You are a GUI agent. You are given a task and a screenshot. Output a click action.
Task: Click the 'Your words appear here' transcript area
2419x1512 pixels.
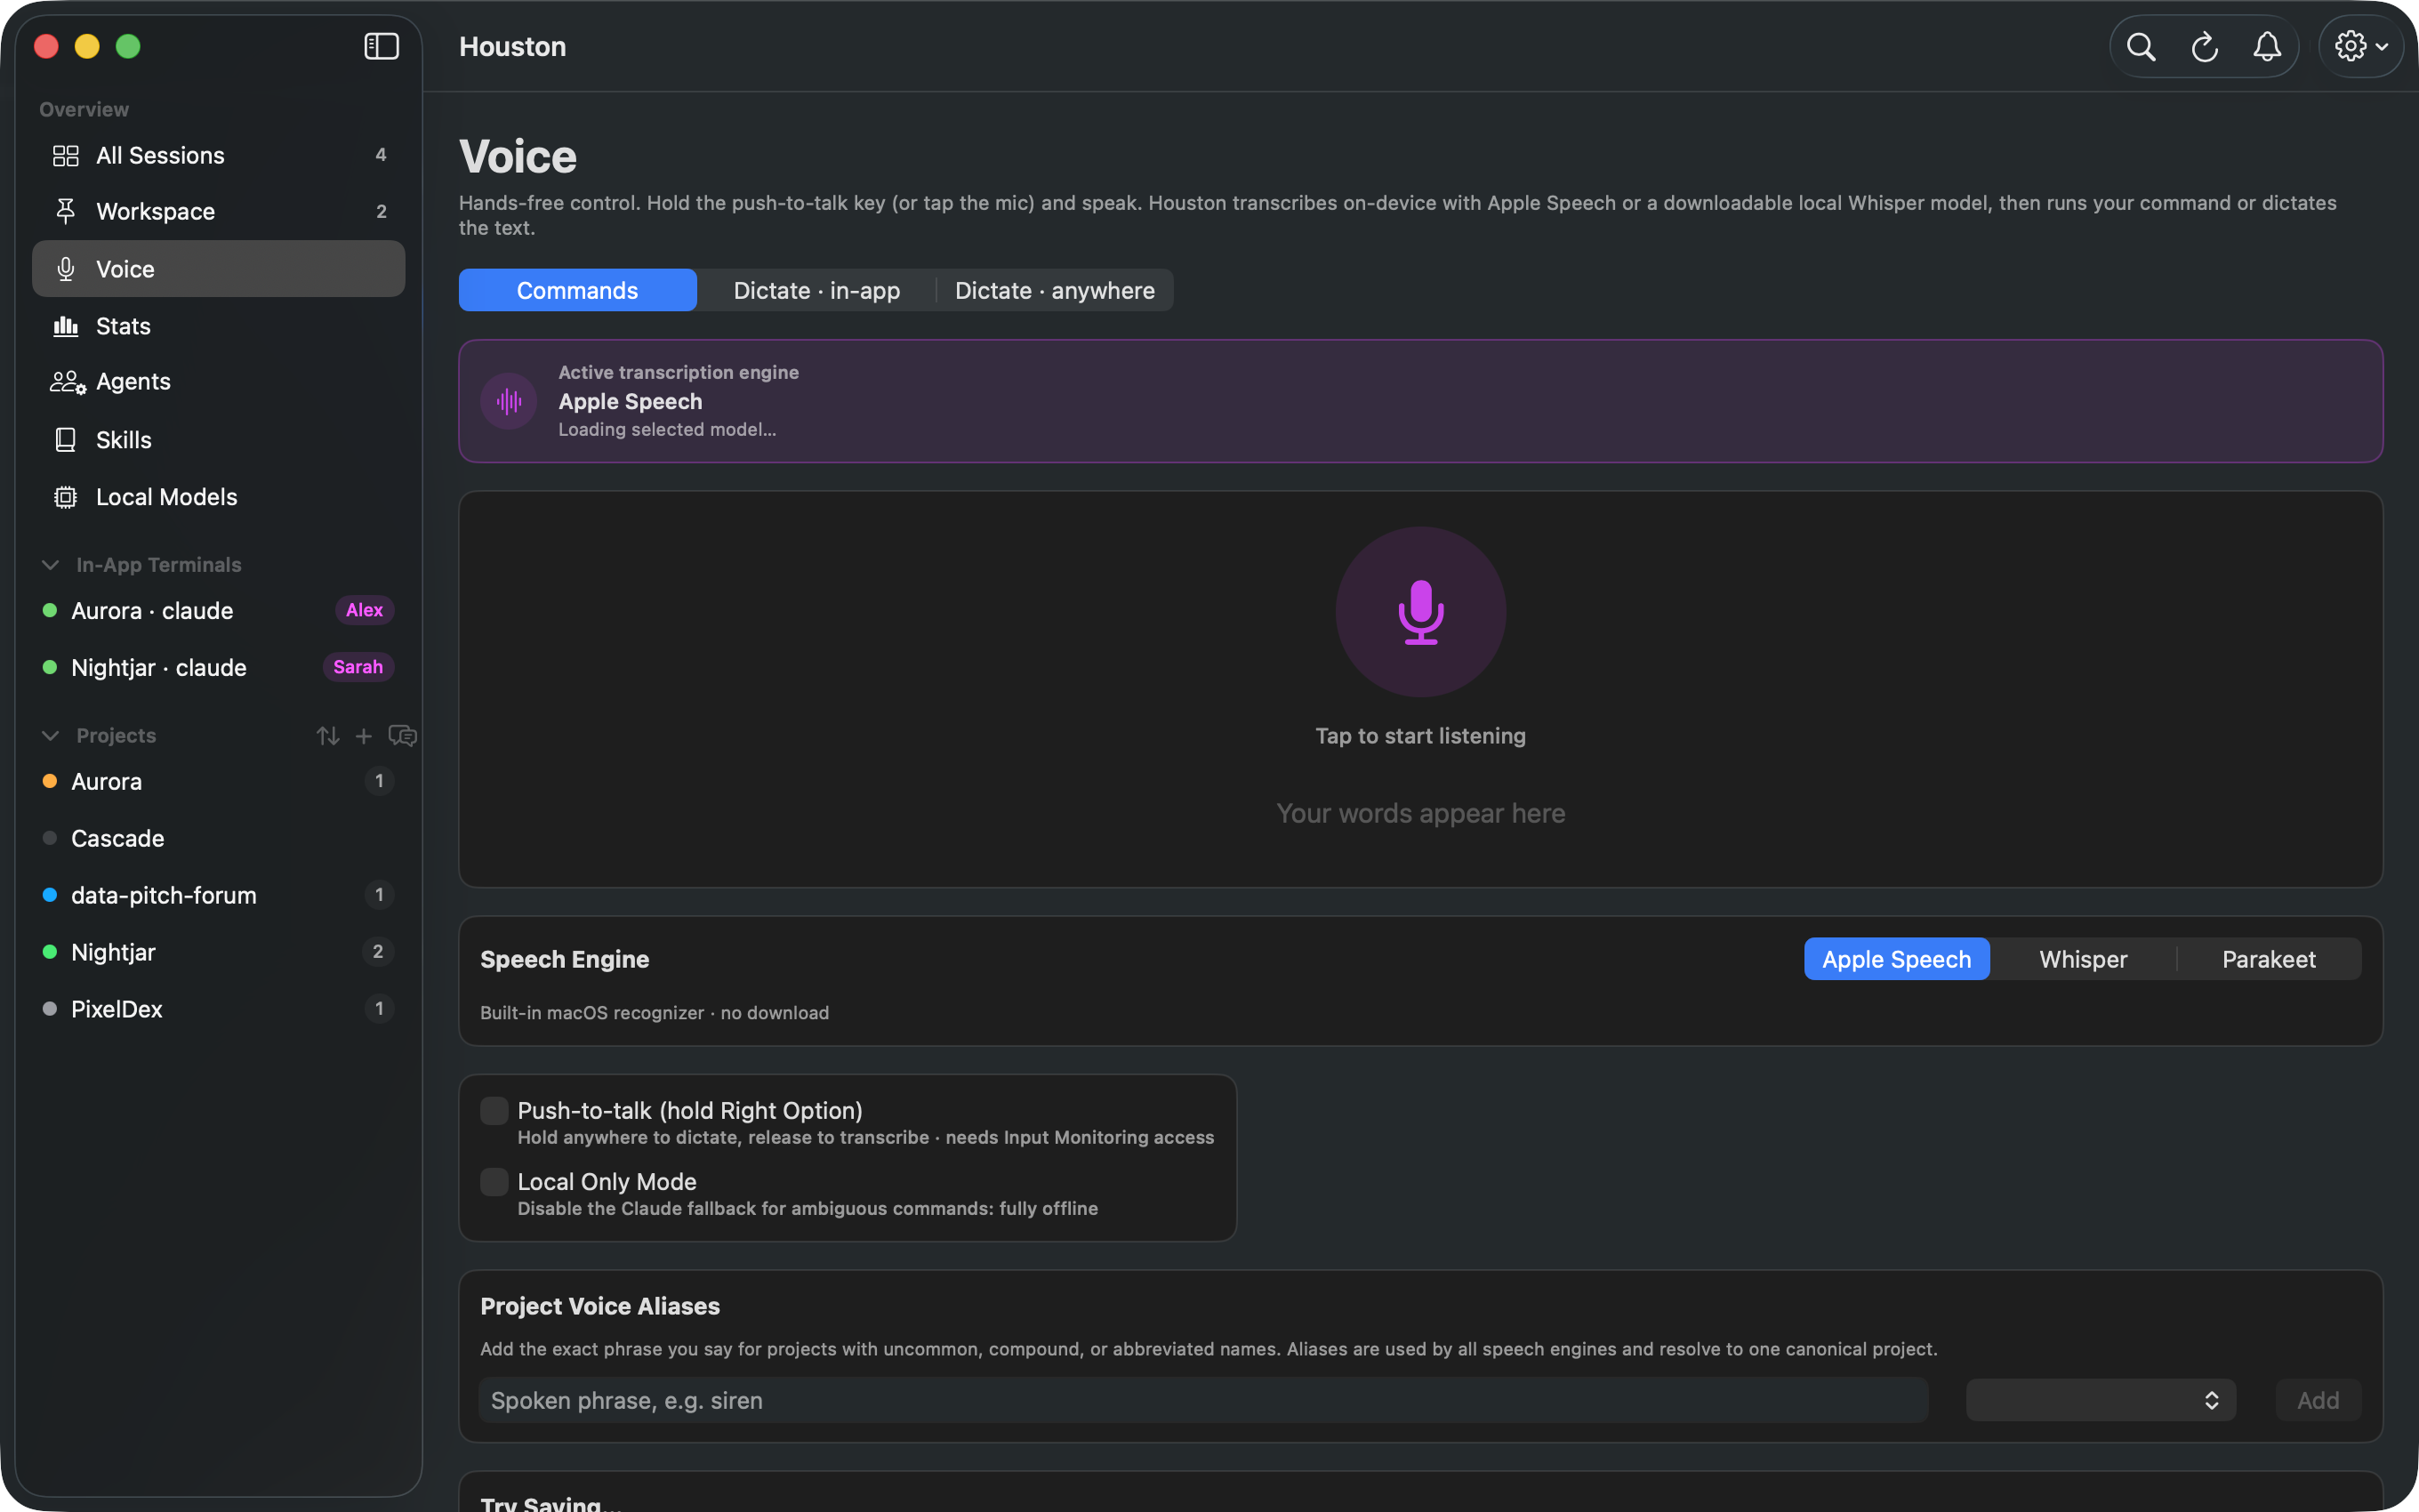(1420, 814)
